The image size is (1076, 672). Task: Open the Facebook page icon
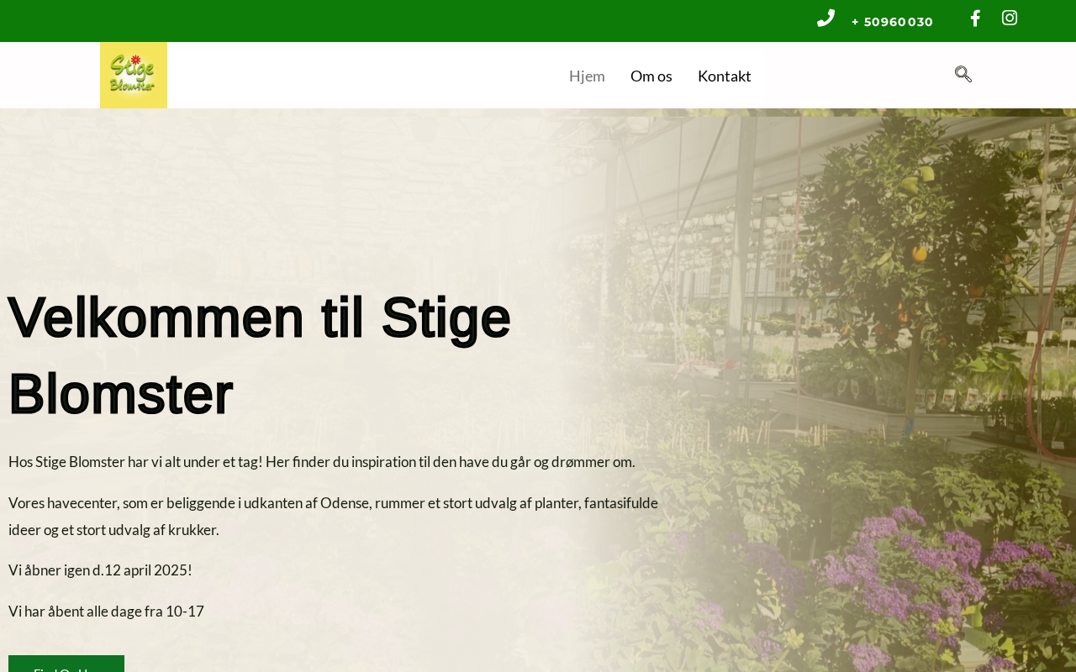(975, 18)
